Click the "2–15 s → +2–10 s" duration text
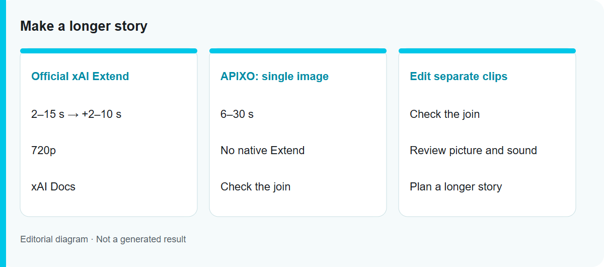Viewport: 604px width, 267px height. 76,114
